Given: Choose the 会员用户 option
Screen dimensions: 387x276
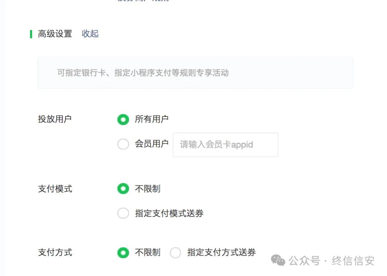Looking at the screenshot, I should 123,144.
